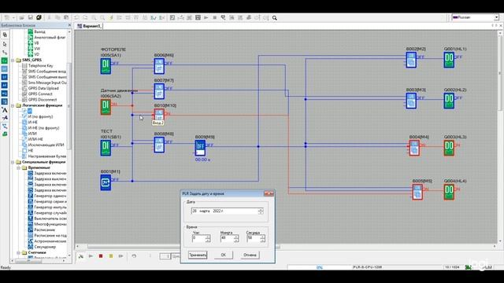Click Отмена to cancel the dialog
504x283 pixels.
pos(250,255)
